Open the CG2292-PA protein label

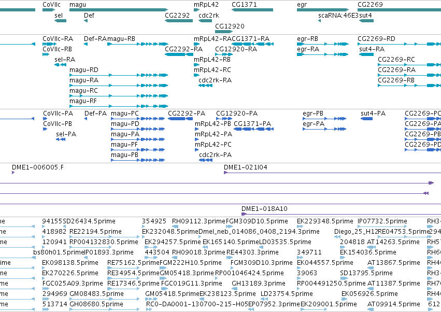click(x=187, y=114)
